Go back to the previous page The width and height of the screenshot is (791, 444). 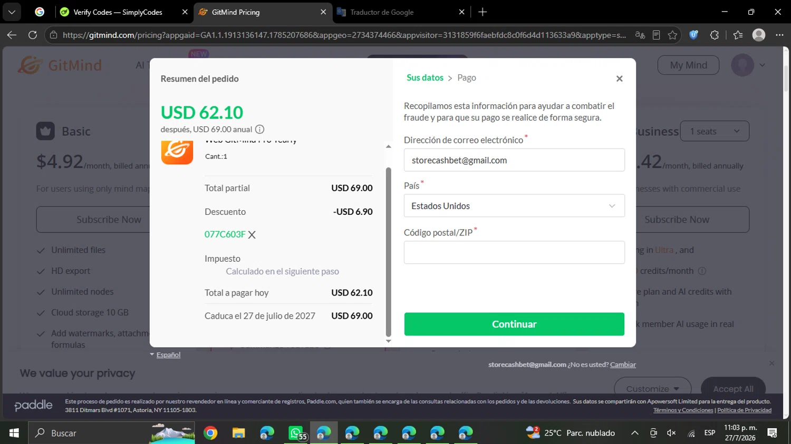(12, 35)
